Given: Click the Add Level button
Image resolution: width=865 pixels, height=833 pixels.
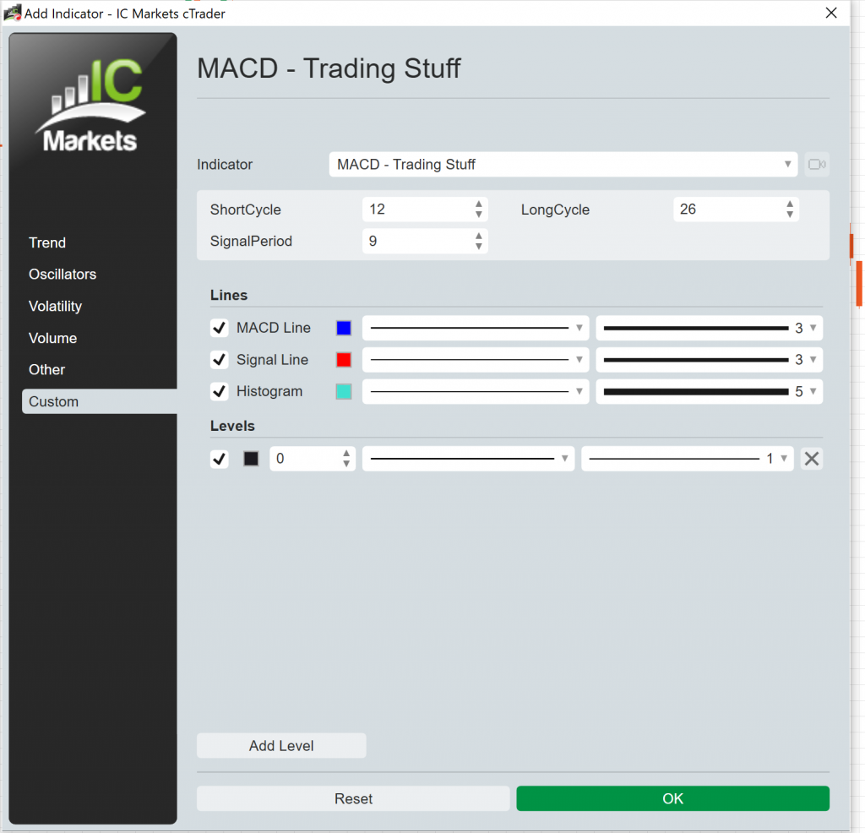Looking at the screenshot, I should pos(281,746).
